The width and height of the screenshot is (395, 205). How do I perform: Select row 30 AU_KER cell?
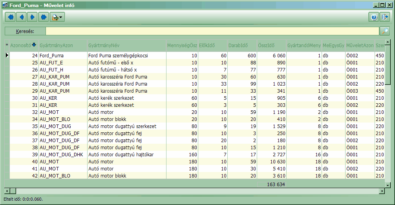[63, 98]
